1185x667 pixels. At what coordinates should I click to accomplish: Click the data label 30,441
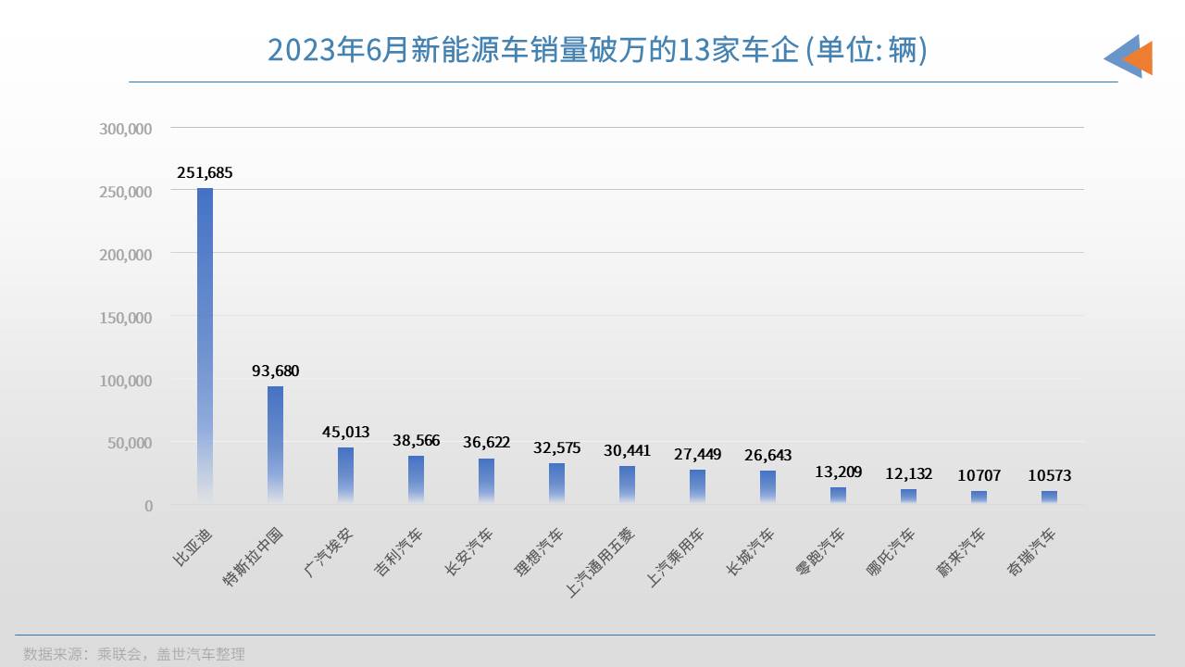click(x=628, y=450)
